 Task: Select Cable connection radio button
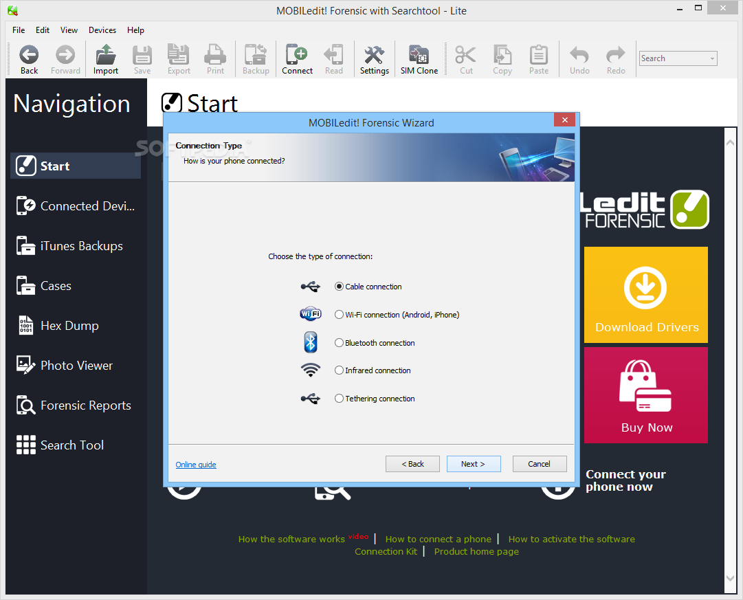point(339,287)
